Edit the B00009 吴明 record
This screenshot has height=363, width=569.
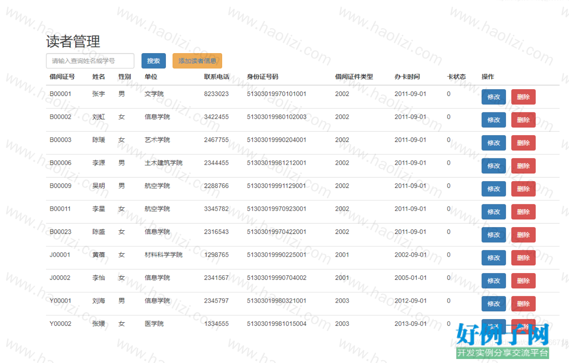coord(493,189)
